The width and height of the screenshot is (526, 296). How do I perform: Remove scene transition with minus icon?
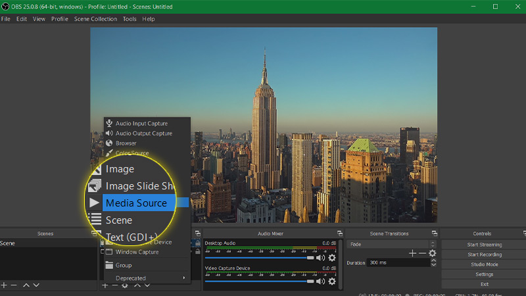tap(422, 253)
